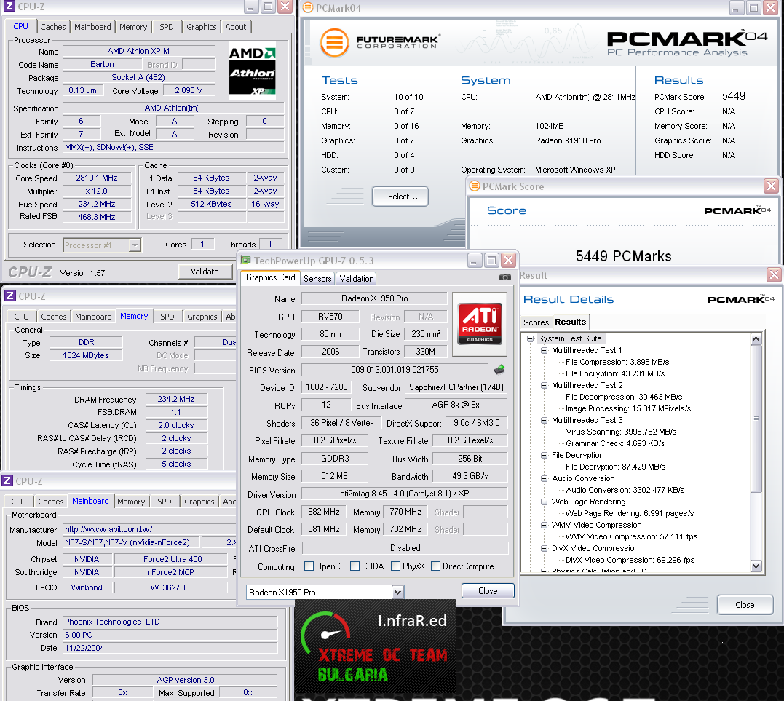784x701 pixels.
Task: Click the GPU-Z screenshot camera icon
Action: 505,277
